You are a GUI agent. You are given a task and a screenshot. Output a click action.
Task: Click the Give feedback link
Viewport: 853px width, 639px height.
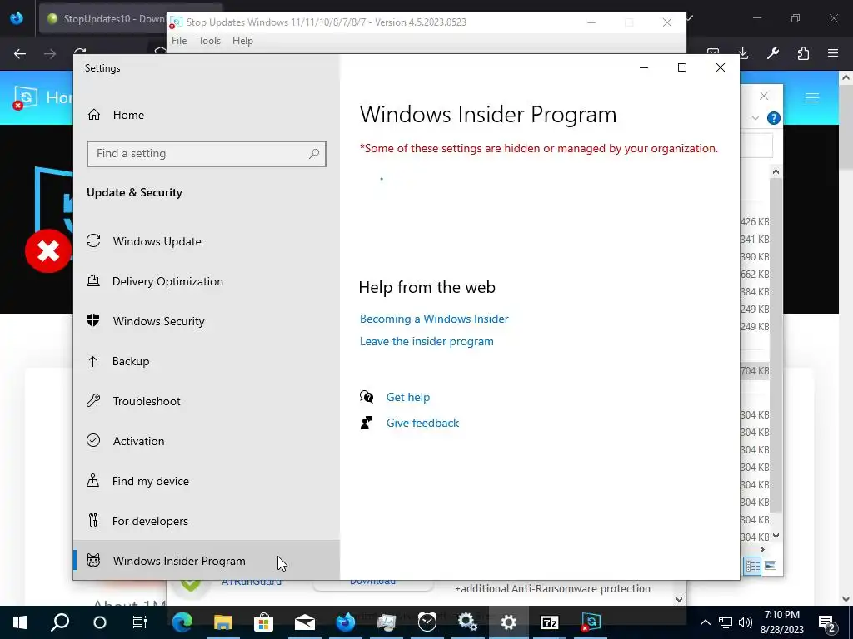[x=422, y=423]
